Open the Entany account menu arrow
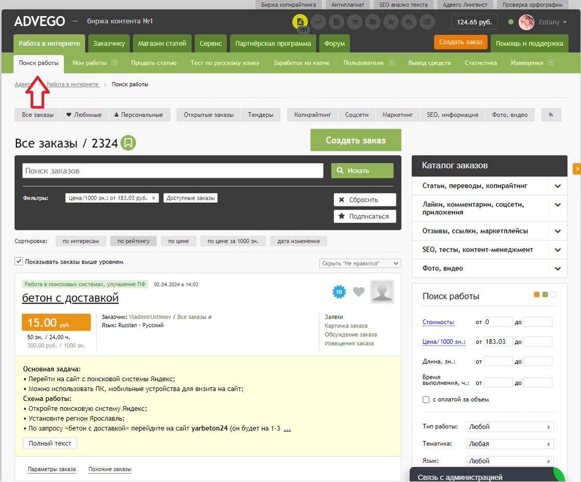The image size is (581, 482). click(x=565, y=22)
